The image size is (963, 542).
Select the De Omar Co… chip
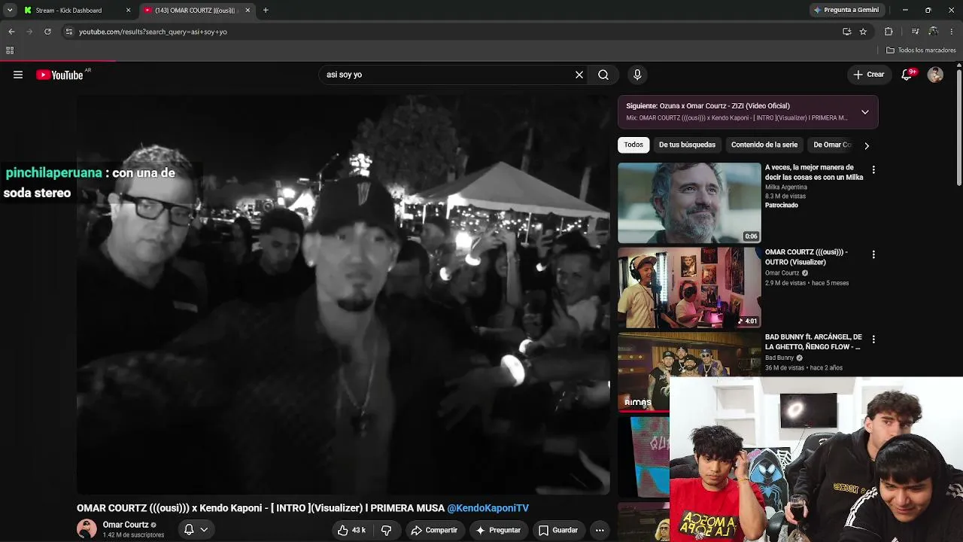(x=832, y=145)
